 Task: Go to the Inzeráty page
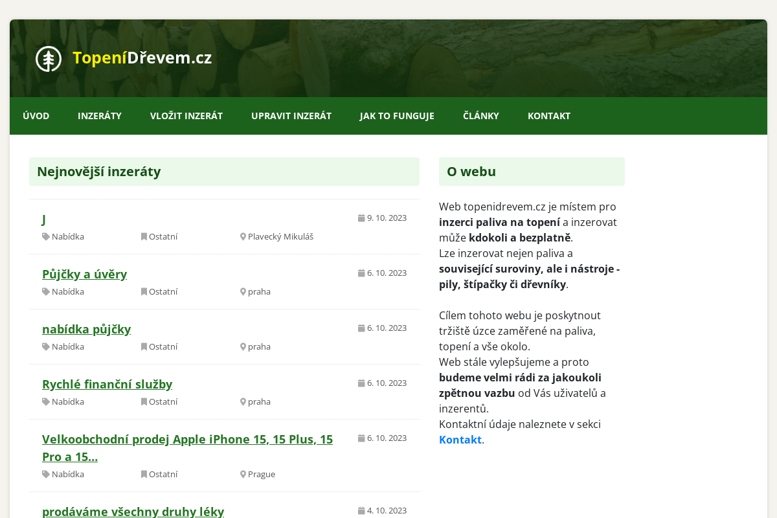[x=100, y=116]
